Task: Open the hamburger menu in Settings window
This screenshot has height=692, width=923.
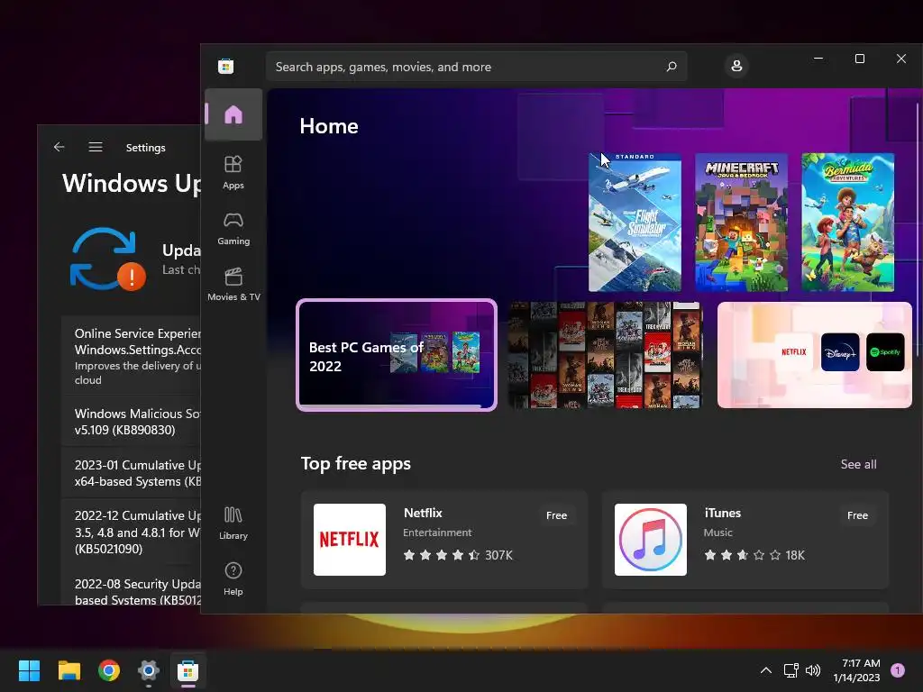Action: (x=96, y=147)
